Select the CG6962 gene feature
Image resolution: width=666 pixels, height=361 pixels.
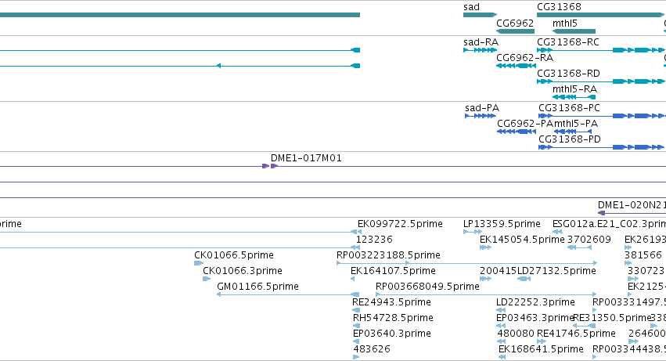pos(515,31)
